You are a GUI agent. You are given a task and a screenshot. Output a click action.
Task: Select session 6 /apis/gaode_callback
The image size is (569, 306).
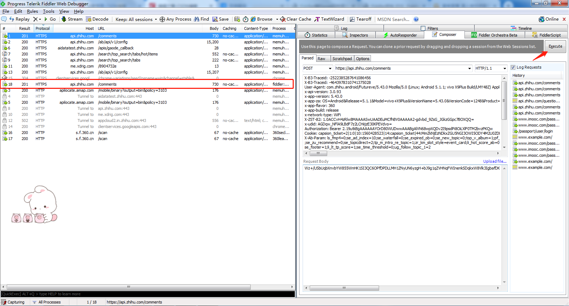147,48
